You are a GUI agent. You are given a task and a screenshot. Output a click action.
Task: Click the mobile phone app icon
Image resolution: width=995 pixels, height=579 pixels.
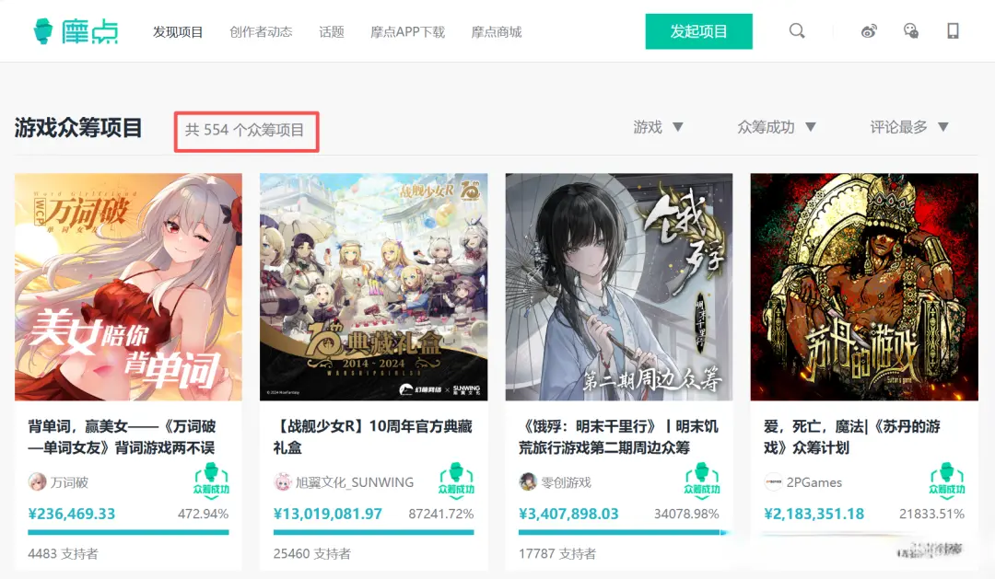[x=953, y=31]
